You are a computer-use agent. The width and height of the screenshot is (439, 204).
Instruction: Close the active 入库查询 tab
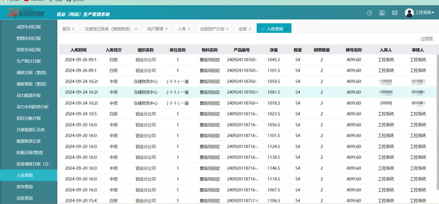point(286,29)
